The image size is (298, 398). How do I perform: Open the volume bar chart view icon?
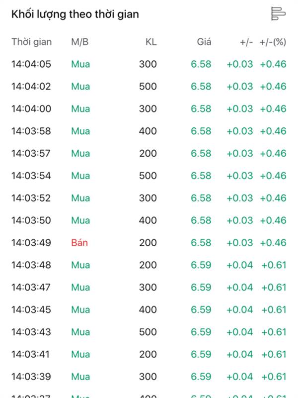(x=278, y=14)
